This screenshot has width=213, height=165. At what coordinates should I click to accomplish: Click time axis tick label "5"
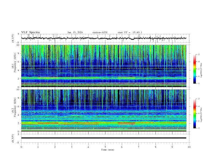(x=105, y=147)
